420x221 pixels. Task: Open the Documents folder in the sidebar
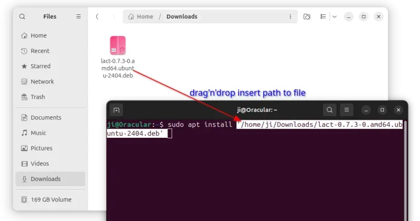pyautogui.click(x=50, y=117)
